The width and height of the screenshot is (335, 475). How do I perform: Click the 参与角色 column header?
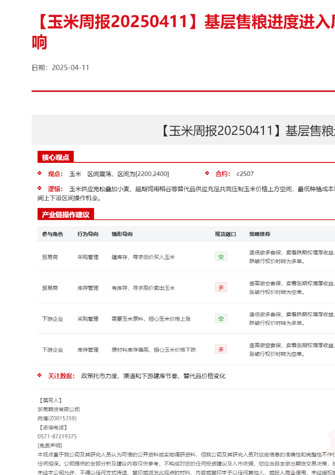click(52, 234)
